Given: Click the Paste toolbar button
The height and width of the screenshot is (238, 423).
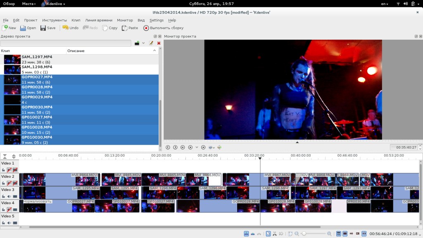Looking at the screenshot, I should (130, 28).
